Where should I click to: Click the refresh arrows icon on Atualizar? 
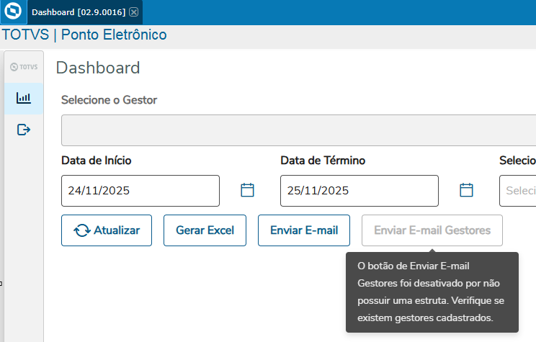pyautogui.click(x=82, y=230)
